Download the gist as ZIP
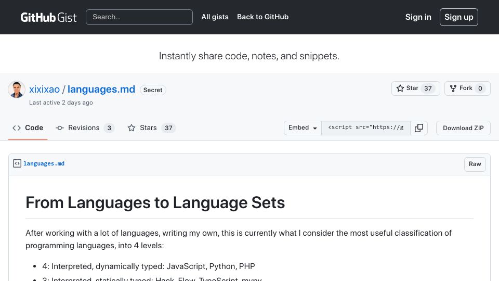499x281 pixels. point(463,128)
